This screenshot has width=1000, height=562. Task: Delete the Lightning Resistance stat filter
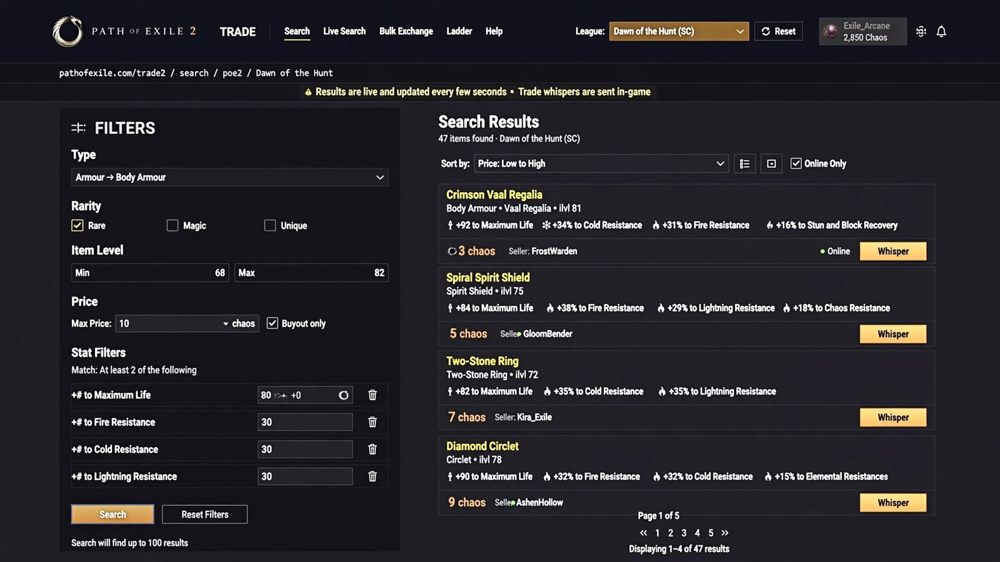click(372, 476)
